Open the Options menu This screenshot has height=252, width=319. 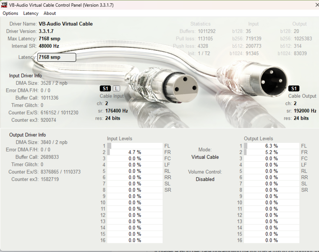coord(10,13)
